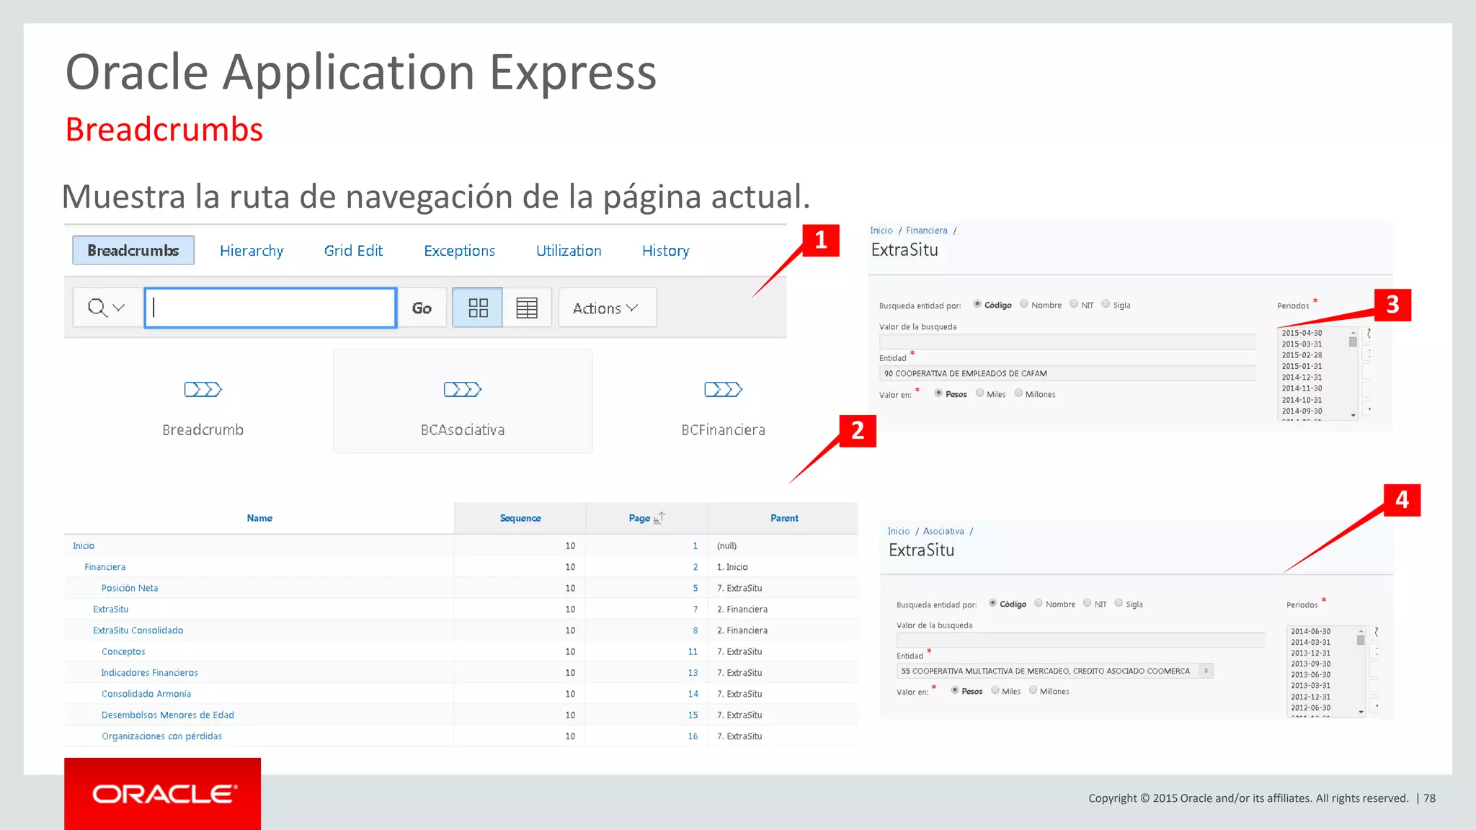Click the Financiera breadcrumb link in upper panel

(x=927, y=231)
